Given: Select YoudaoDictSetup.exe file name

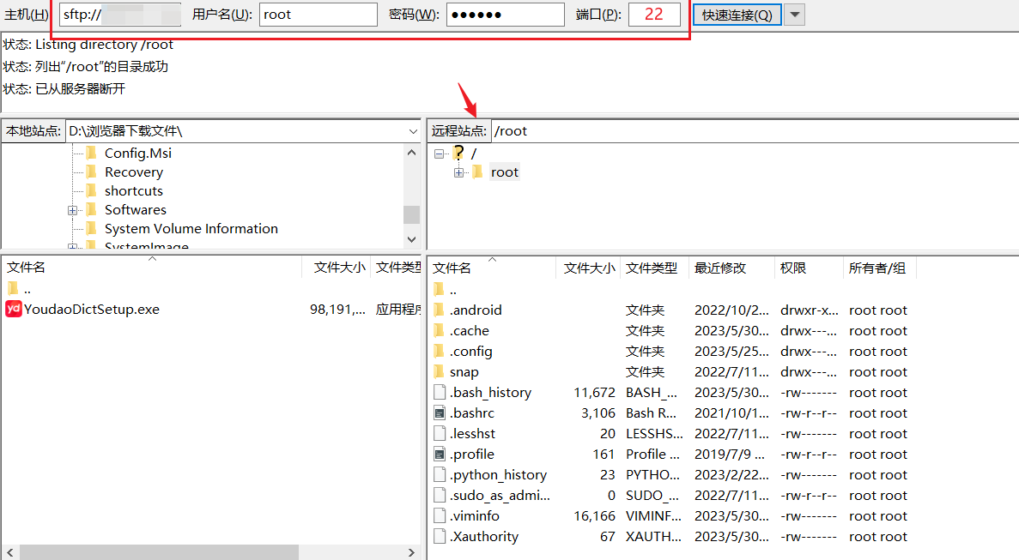Looking at the screenshot, I should tap(92, 310).
